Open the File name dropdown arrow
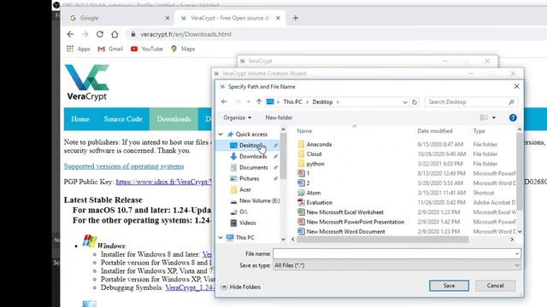547x307 pixels. 516,254
